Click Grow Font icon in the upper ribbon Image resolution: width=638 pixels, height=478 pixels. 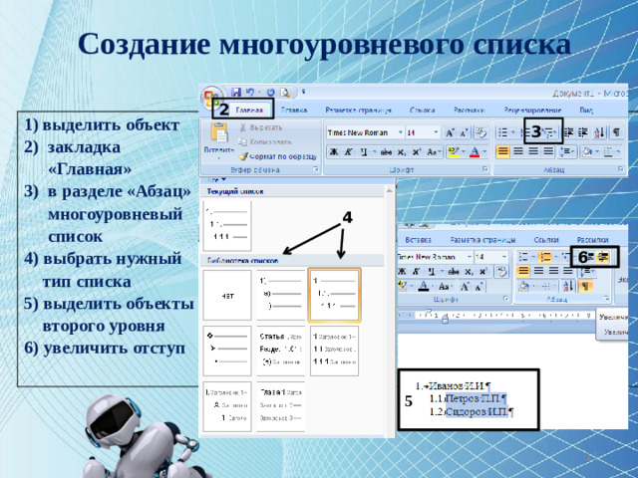tap(450, 132)
